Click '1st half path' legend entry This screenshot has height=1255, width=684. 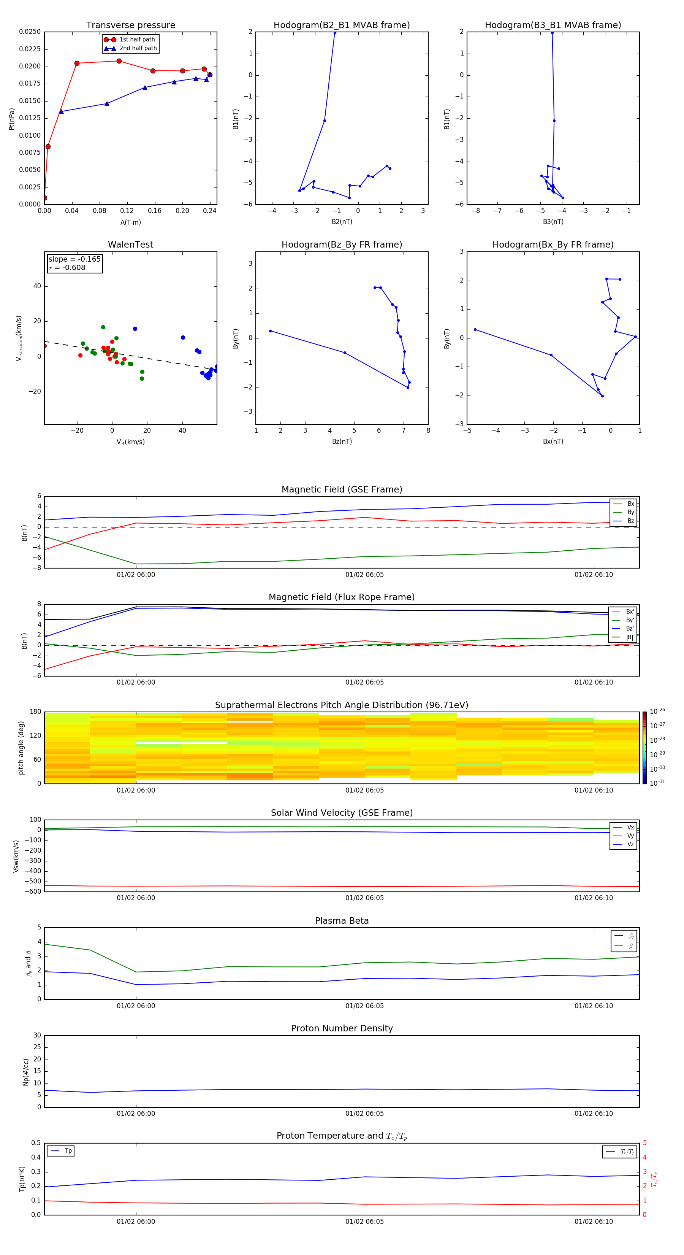pyautogui.click(x=130, y=40)
